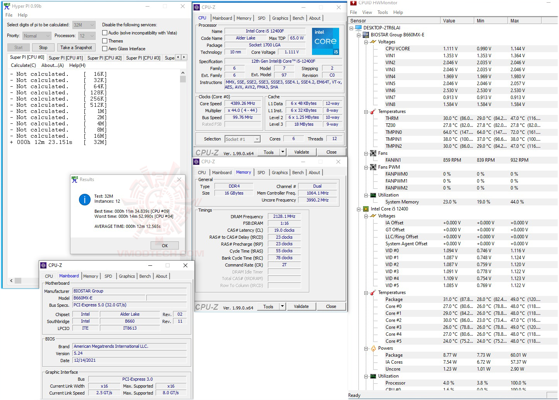The height and width of the screenshot is (400, 559).
Task: Collapse the Fans section in HWMonitor
Action: [366, 153]
